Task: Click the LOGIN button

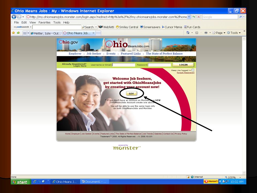Action: (x=183, y=65)
